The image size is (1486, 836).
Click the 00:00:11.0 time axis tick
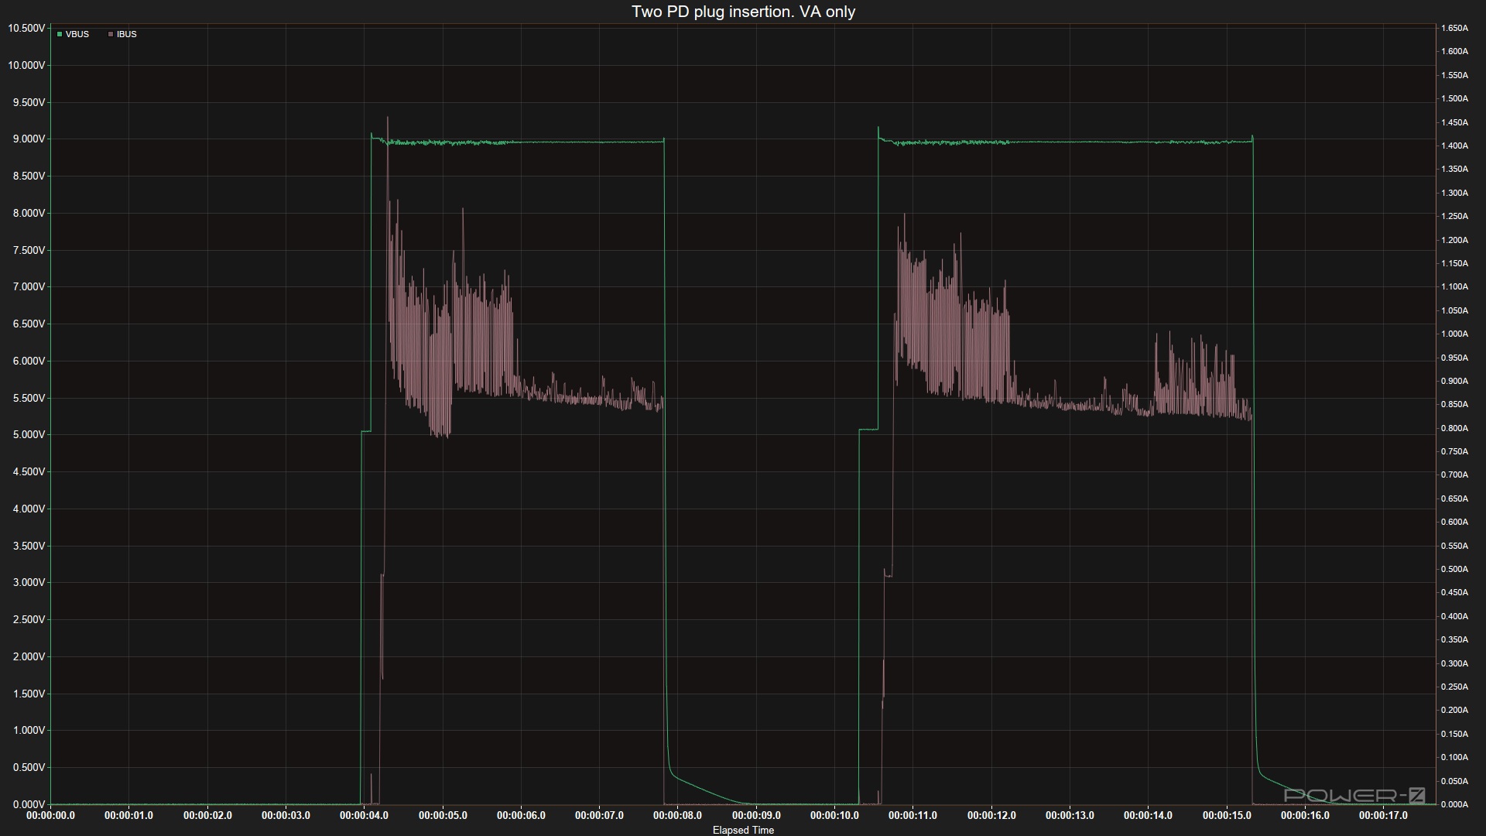(912, 815)
